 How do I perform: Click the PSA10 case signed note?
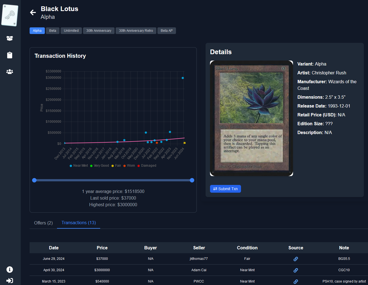tap(344, 281)
